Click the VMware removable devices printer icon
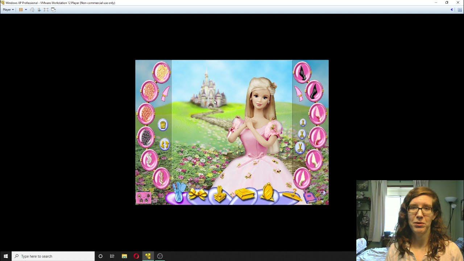This screenshot has height=261, width=464. click(x=32, y=10)
